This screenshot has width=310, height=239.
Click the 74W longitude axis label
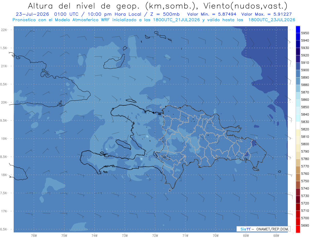tap(95, 236)
